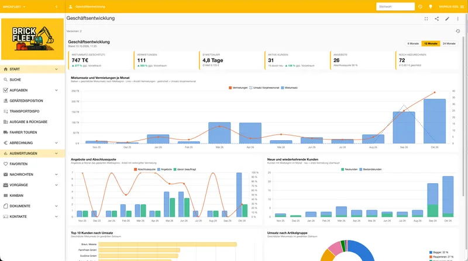Viewport: 468px width, 261px height.
Task: Open TRANSPORTDISPO sidebar icon
Action: click(x=5, y=111)
